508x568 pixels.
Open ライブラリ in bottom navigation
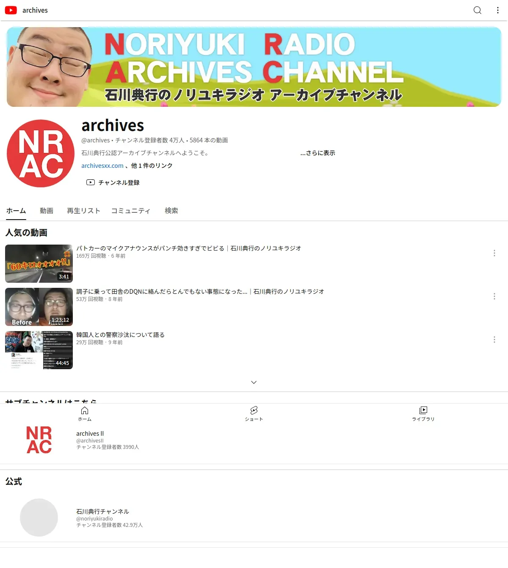point(423,414)
